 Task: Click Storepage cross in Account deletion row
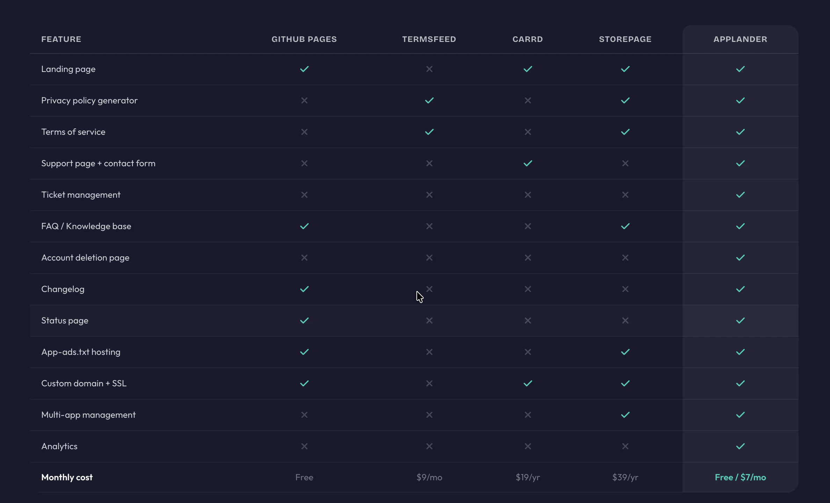(x=625, y=258)
